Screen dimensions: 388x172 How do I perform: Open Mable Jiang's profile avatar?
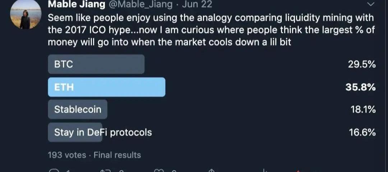click(x=26, y=14)
